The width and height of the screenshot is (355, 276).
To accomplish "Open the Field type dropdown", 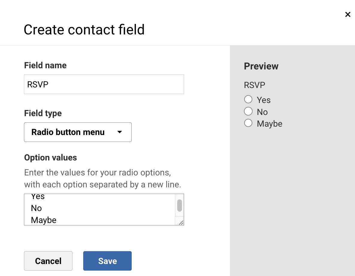I will (x=78, y=132).
